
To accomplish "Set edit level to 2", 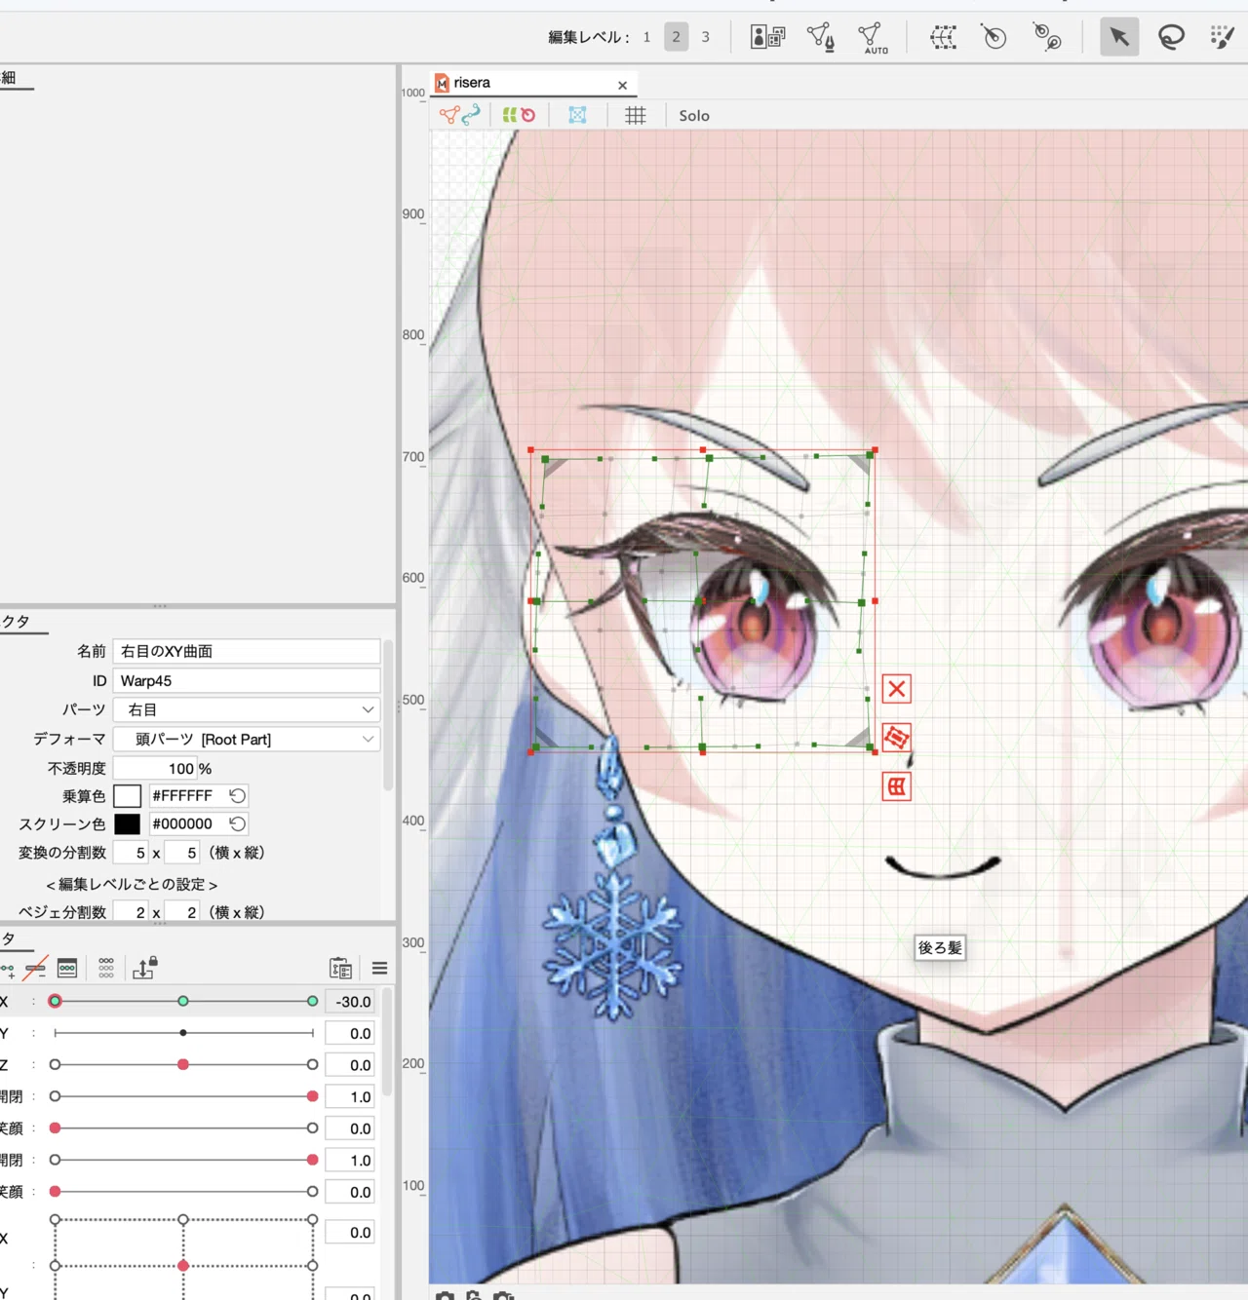I will (x=676, y=37).
